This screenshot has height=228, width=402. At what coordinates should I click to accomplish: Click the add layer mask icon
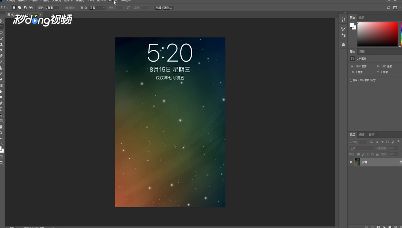point(378,227)
